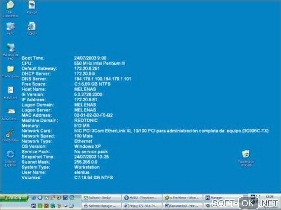Launch third quick launch icon in top row
The image size is (281, 210).
tap(46, 198)
